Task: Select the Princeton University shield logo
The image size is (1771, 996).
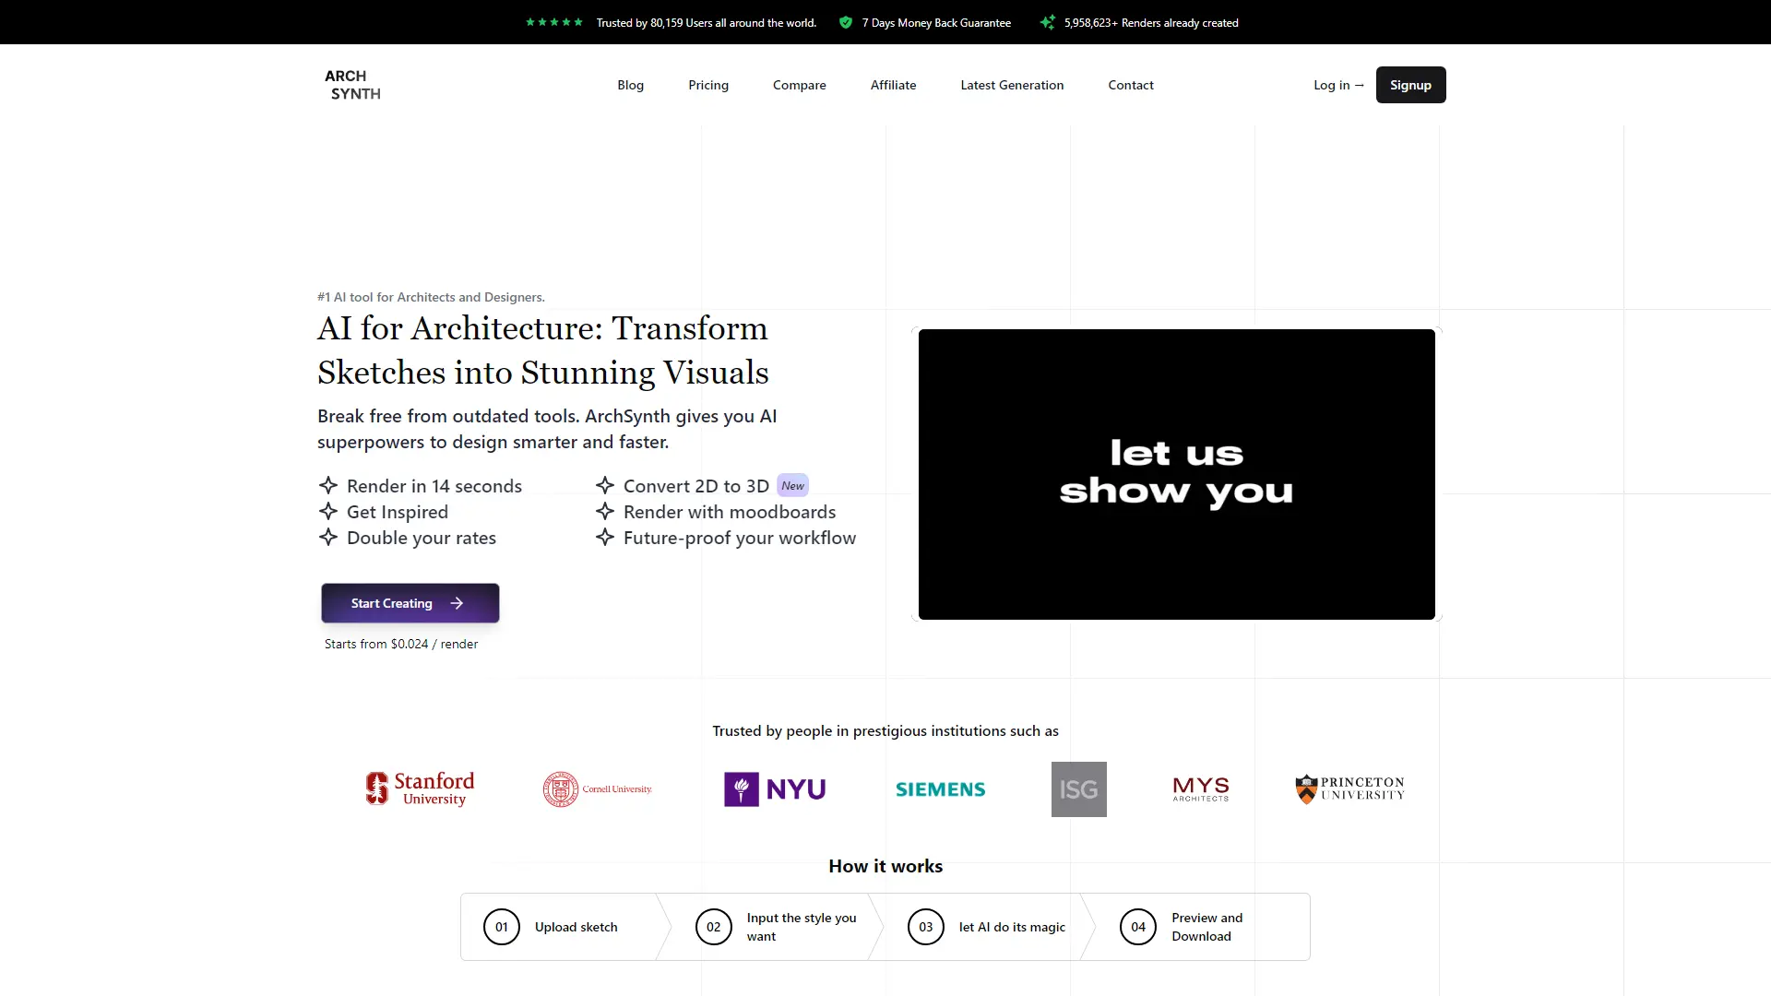Action: coord(1348,788)
